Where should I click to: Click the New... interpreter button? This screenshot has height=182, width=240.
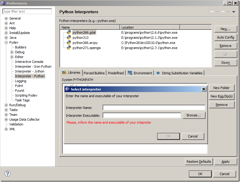point(226,29)
